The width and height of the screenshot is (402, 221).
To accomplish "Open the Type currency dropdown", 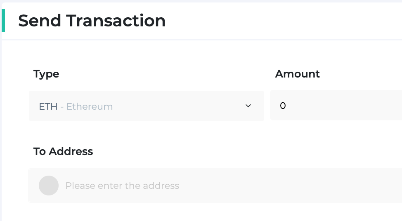I will pos(147,106).
